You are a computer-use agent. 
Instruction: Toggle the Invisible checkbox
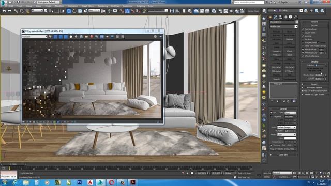point(303,36)
